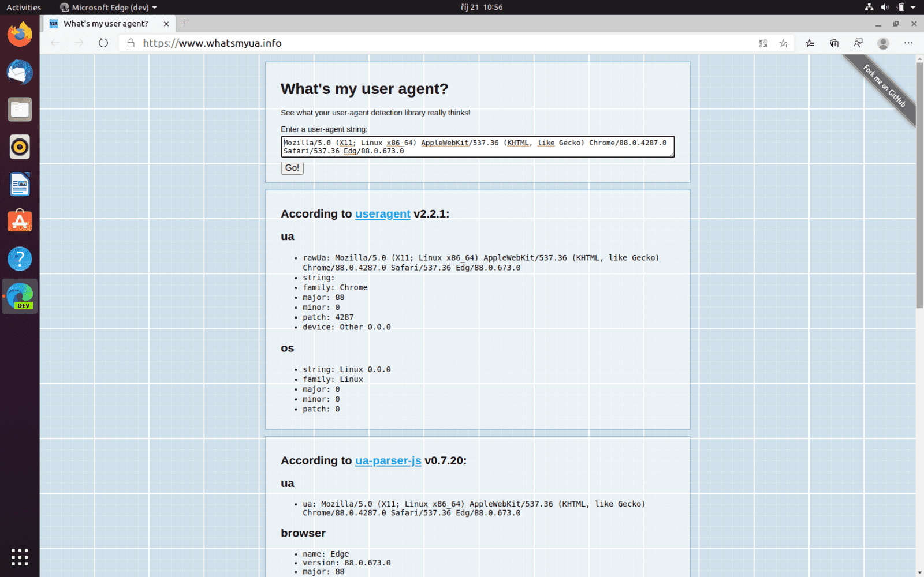Click the volume icon in the top bar
924x577 pixels.
[885, 8]
